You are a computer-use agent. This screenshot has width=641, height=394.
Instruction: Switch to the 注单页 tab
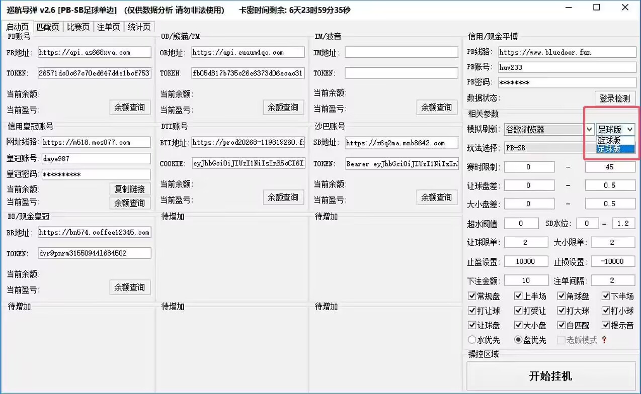[109, 27]
